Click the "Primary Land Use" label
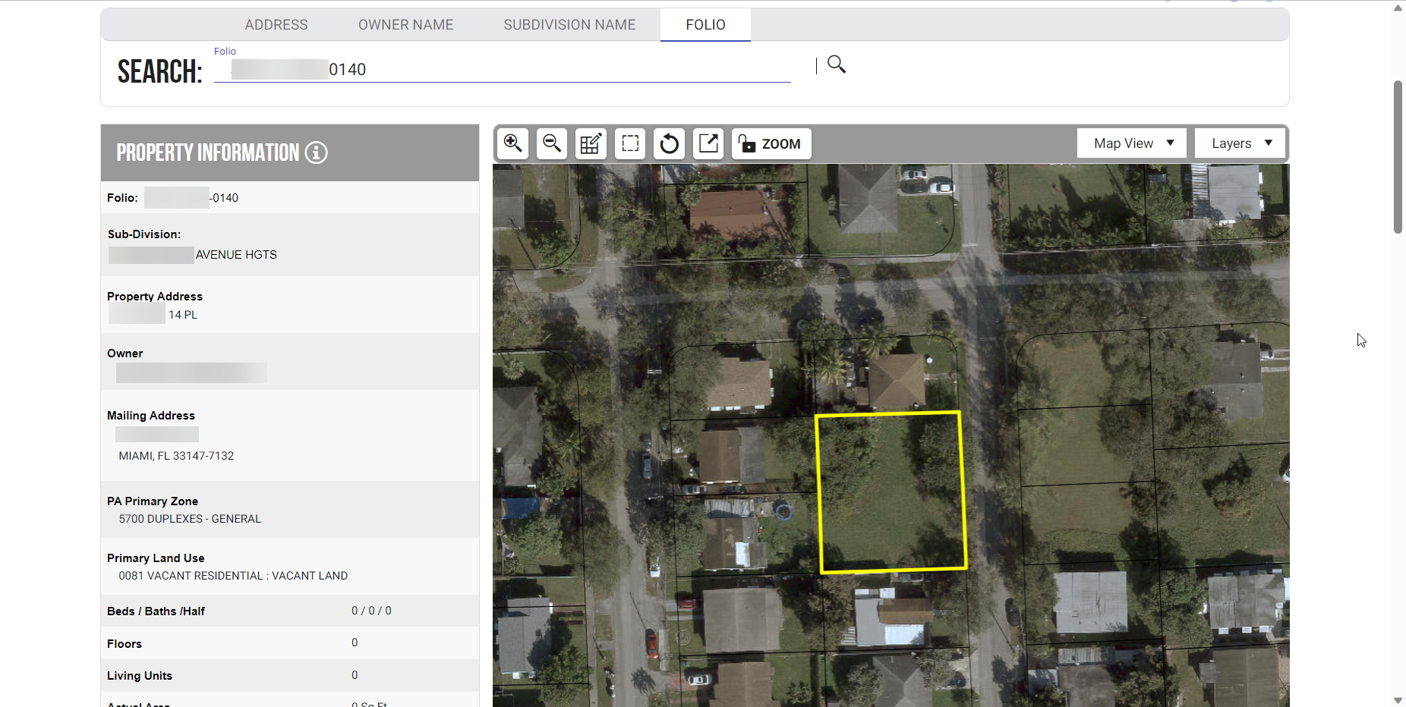 pos(156,558)
